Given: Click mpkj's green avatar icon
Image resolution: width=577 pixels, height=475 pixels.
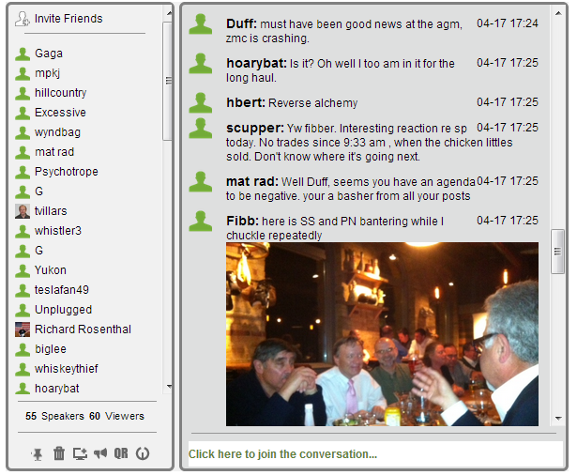Looking at the screenshot, I should tap(23, 73).
